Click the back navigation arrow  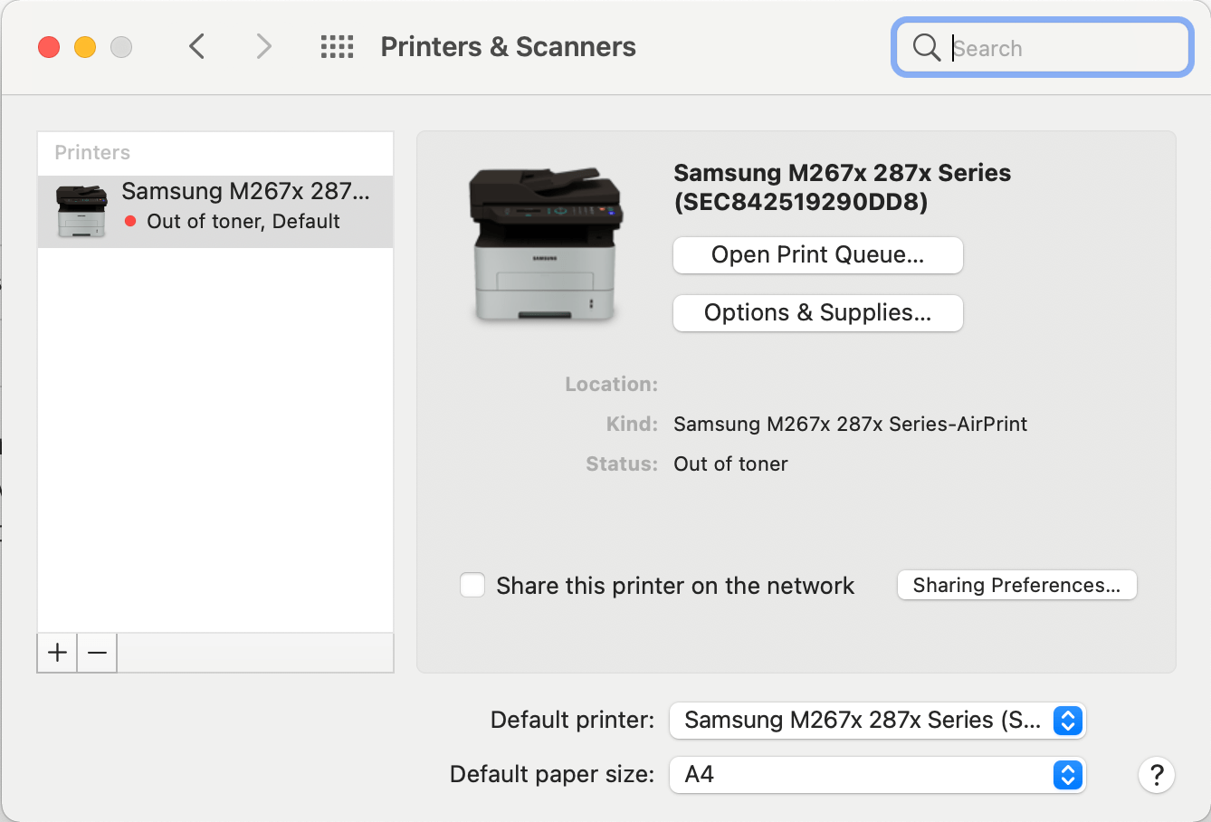[x=197, y=46]
